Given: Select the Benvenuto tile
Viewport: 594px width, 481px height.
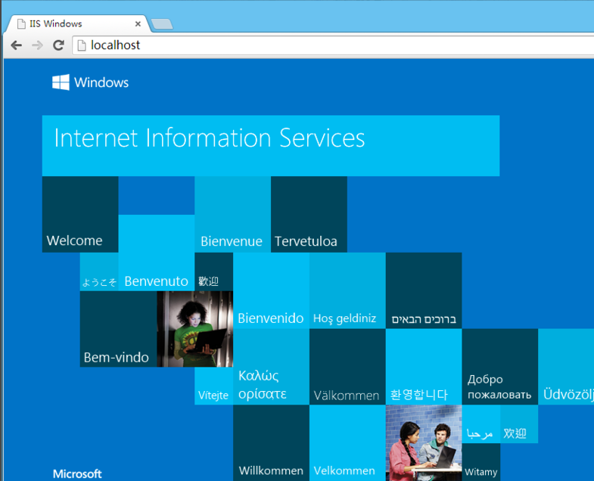Looking at the screenshot, I should [156, 253].
